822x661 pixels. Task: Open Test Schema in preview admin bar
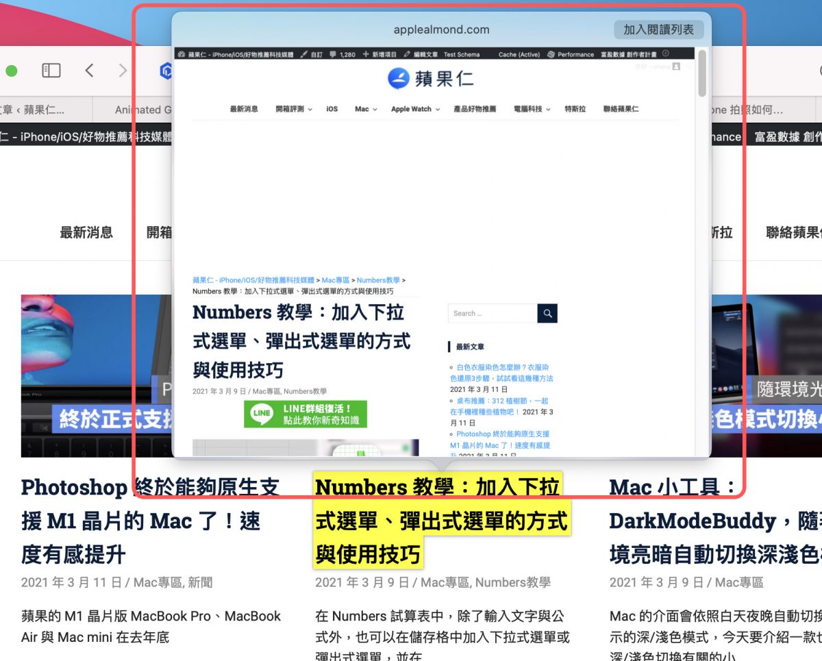click(x=462, y=54)
